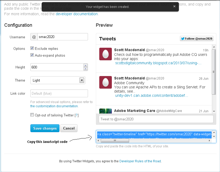Click the code box scroll down arrow
The image size is (220, 172).
pyautogui.click(x=214, y=137)
